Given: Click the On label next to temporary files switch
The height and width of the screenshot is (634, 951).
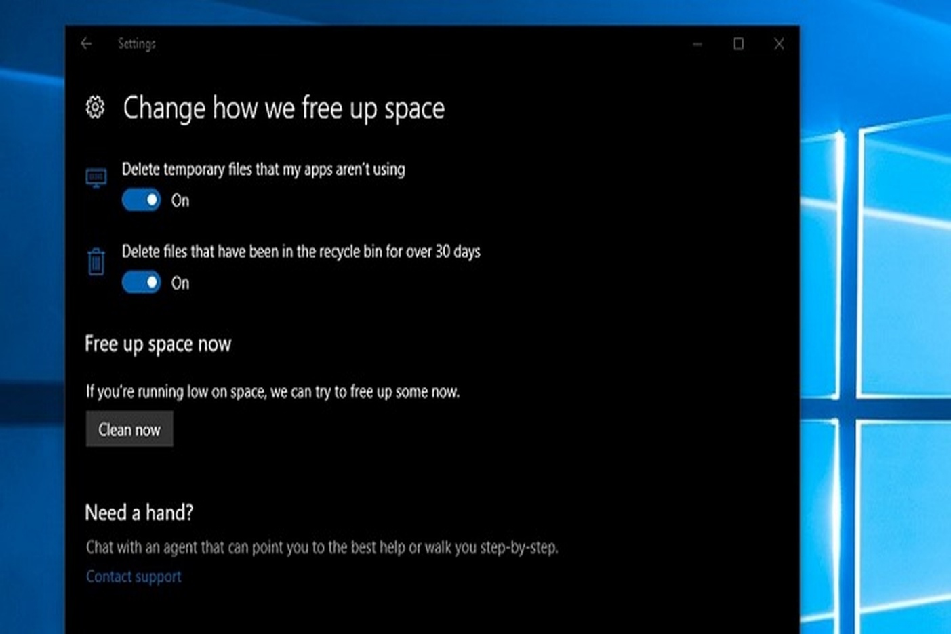Looking at the screenshot, I should (180, 200).
